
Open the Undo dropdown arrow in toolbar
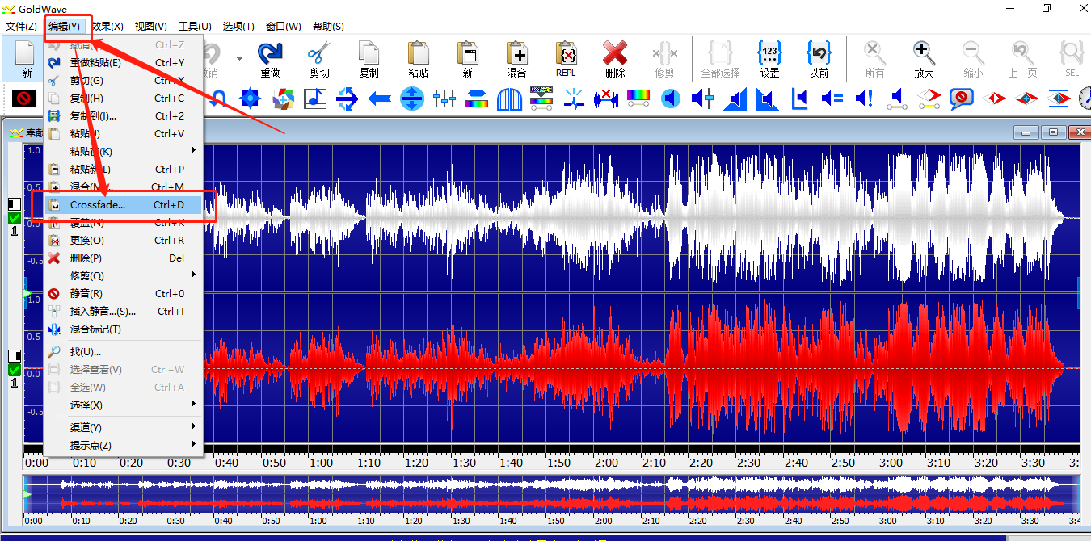(x=239, y=58)
